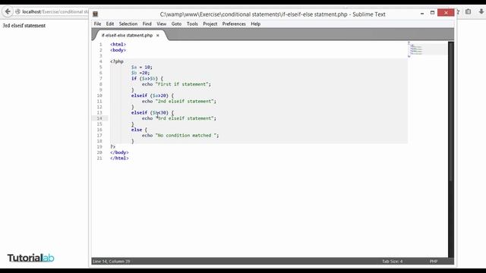Click the $b =20; code line
Screen dimensions: 486x273
coord(140,73)
